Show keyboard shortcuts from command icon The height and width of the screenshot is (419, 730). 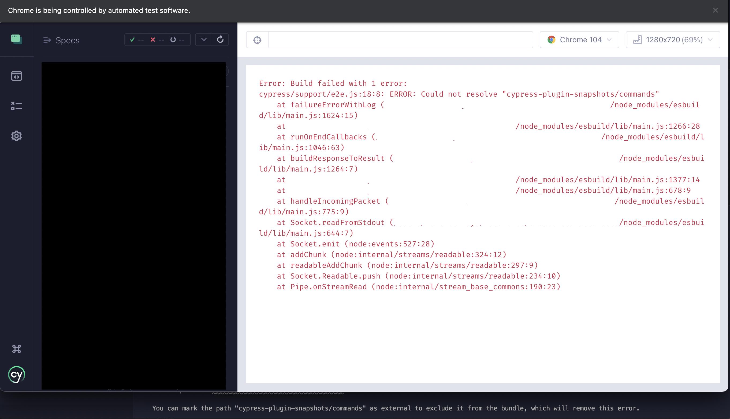[16, 349]
